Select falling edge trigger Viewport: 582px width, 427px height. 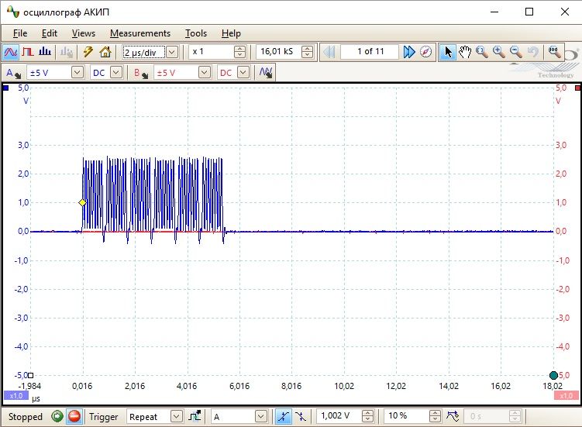click(300, 416)
